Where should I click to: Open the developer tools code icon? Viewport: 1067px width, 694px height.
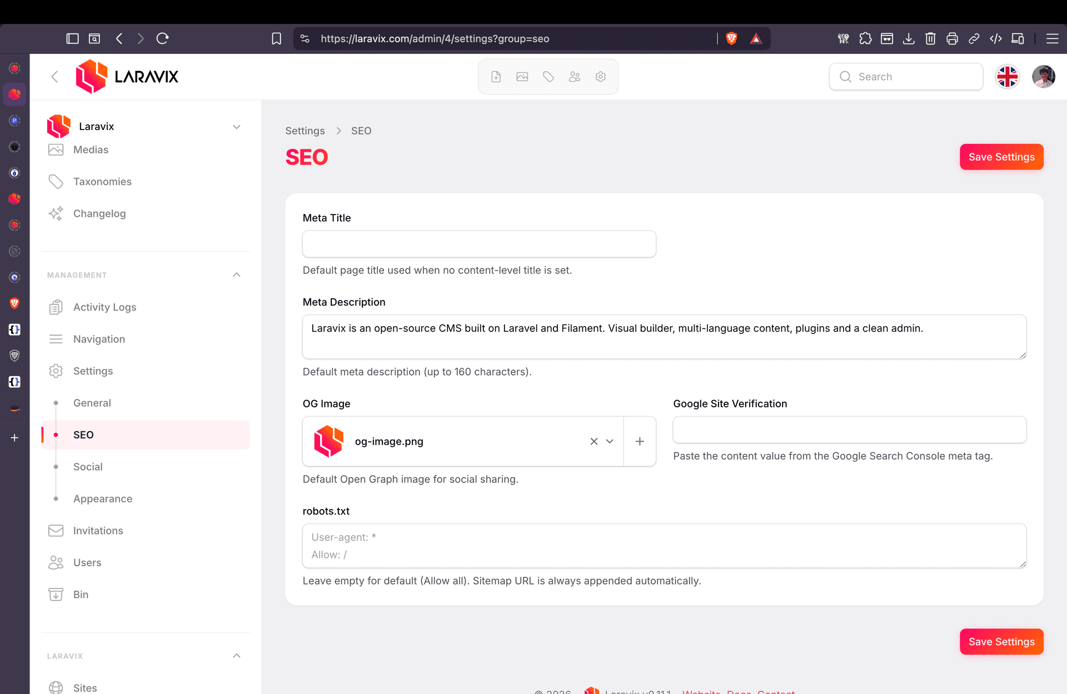(x=996, y=38)
